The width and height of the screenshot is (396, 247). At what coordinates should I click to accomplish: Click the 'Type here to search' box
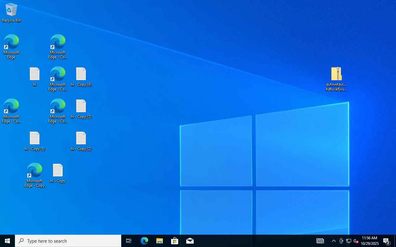pos(68,241)
